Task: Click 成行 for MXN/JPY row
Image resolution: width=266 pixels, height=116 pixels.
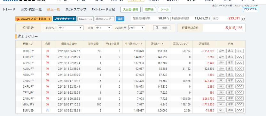Action: point(221,104)
